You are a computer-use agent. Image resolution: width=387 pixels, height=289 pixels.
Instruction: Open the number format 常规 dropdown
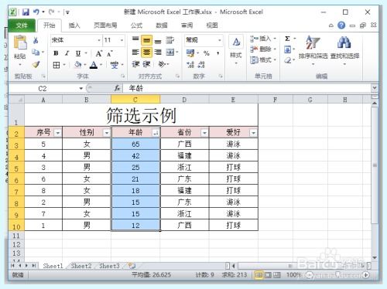pos(220,40)
